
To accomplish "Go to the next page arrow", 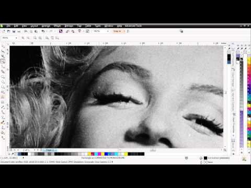I will [x=35, y=150].
